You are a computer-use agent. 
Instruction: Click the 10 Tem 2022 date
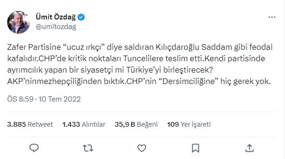pyautogui.click(x=59, y=99)
